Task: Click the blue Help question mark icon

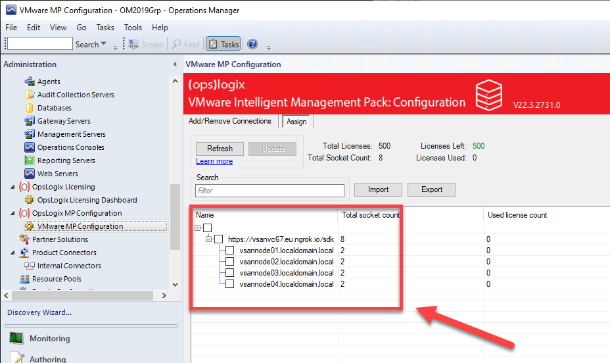Action: tap(252, 44)
